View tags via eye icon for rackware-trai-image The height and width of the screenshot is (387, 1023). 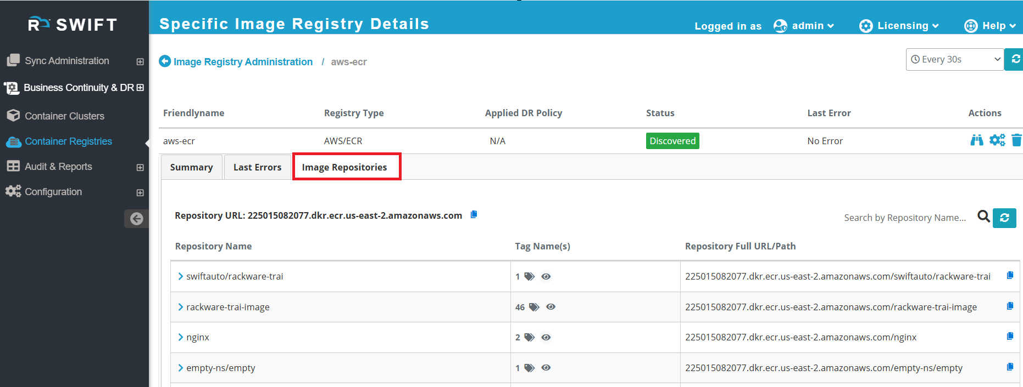coord(551,307)
